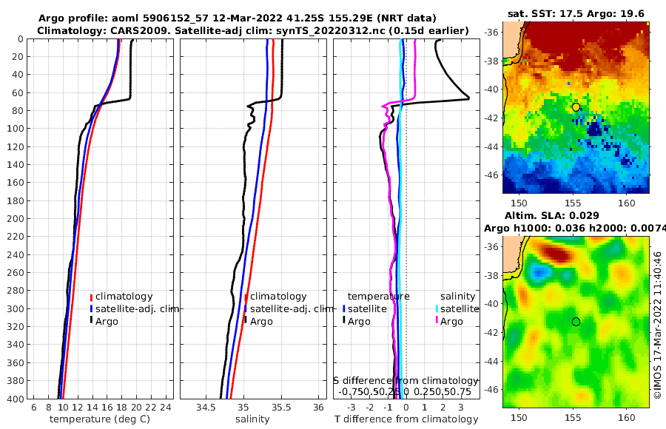Click the 200 depth tick label

click(x=16, y=218)
